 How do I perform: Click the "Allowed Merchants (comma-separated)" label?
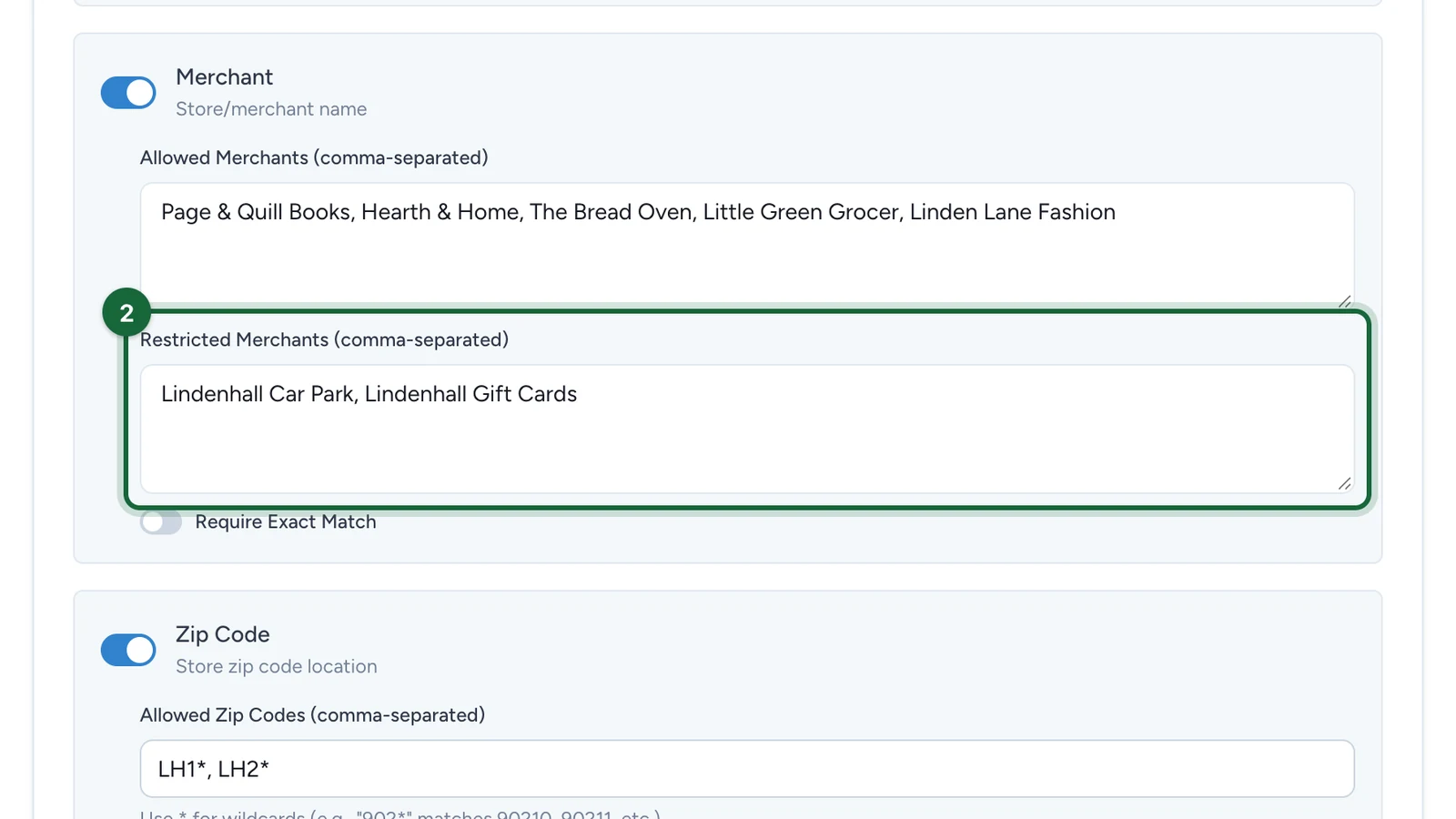pyautogui.click(x=314, y=157)
